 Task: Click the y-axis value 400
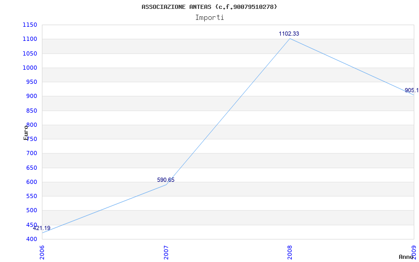point(31,239)
